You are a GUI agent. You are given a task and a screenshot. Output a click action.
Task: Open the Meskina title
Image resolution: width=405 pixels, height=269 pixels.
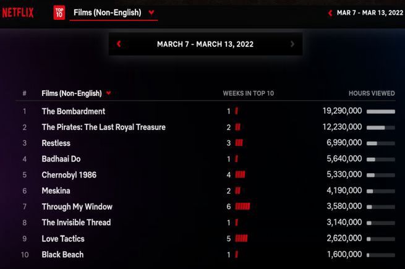pos(56,190)
